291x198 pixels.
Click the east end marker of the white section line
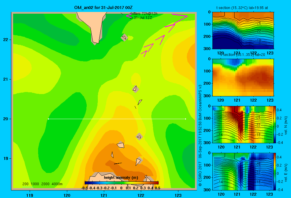click(x=186, y=119)
